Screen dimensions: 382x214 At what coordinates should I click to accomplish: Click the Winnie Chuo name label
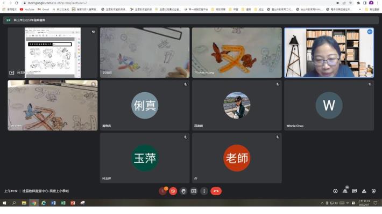[x=295, y=126]
